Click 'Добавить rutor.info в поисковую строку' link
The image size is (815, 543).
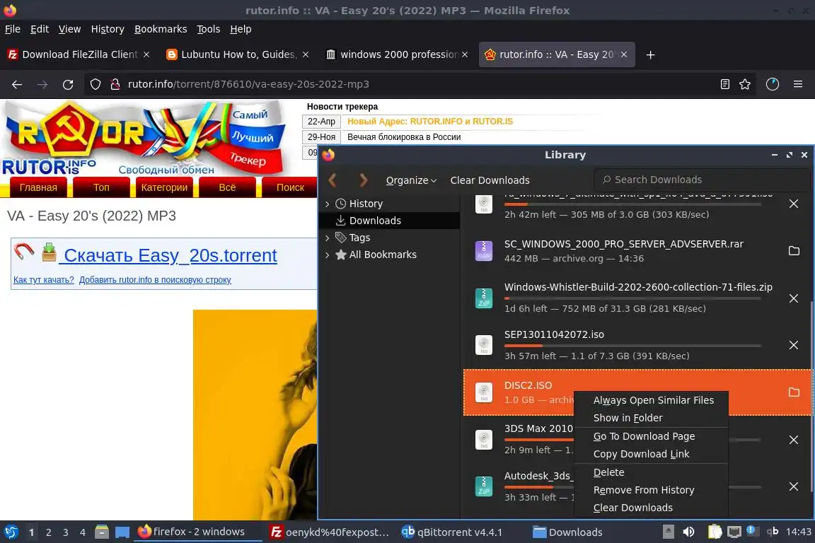pyautogui.click(x=155, y=279)
